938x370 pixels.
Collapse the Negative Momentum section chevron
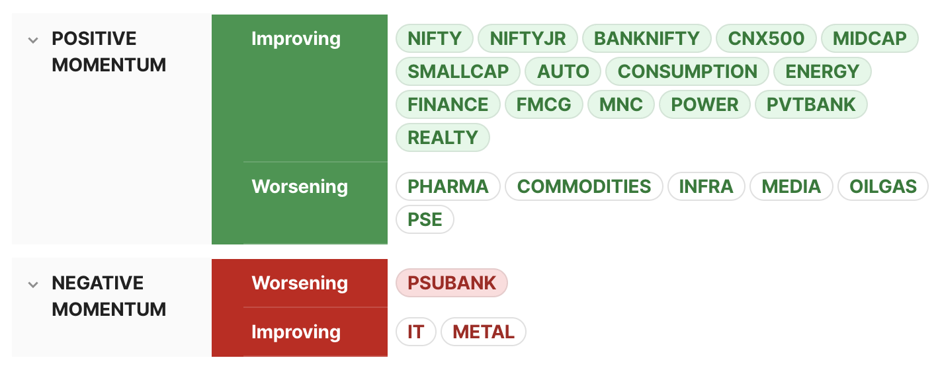tap(33, 285)
